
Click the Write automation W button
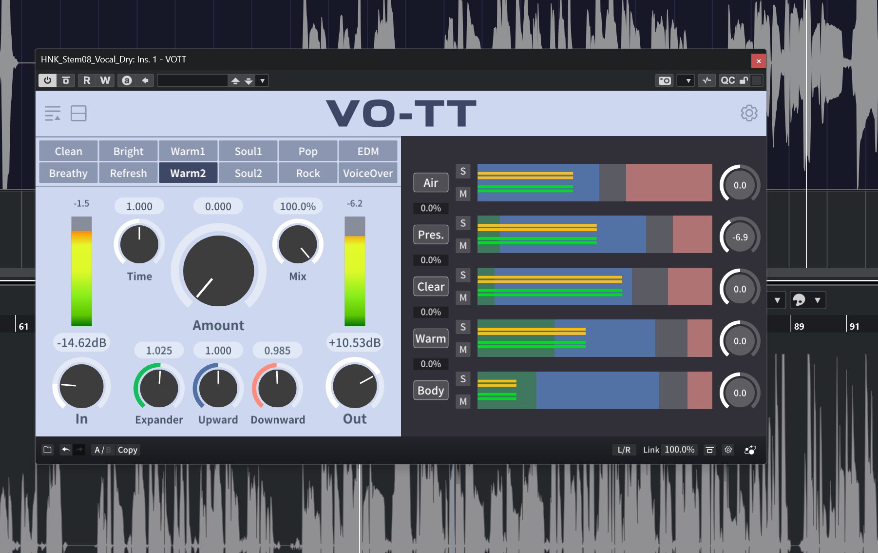pyautogui.click(x=105, y=80)
